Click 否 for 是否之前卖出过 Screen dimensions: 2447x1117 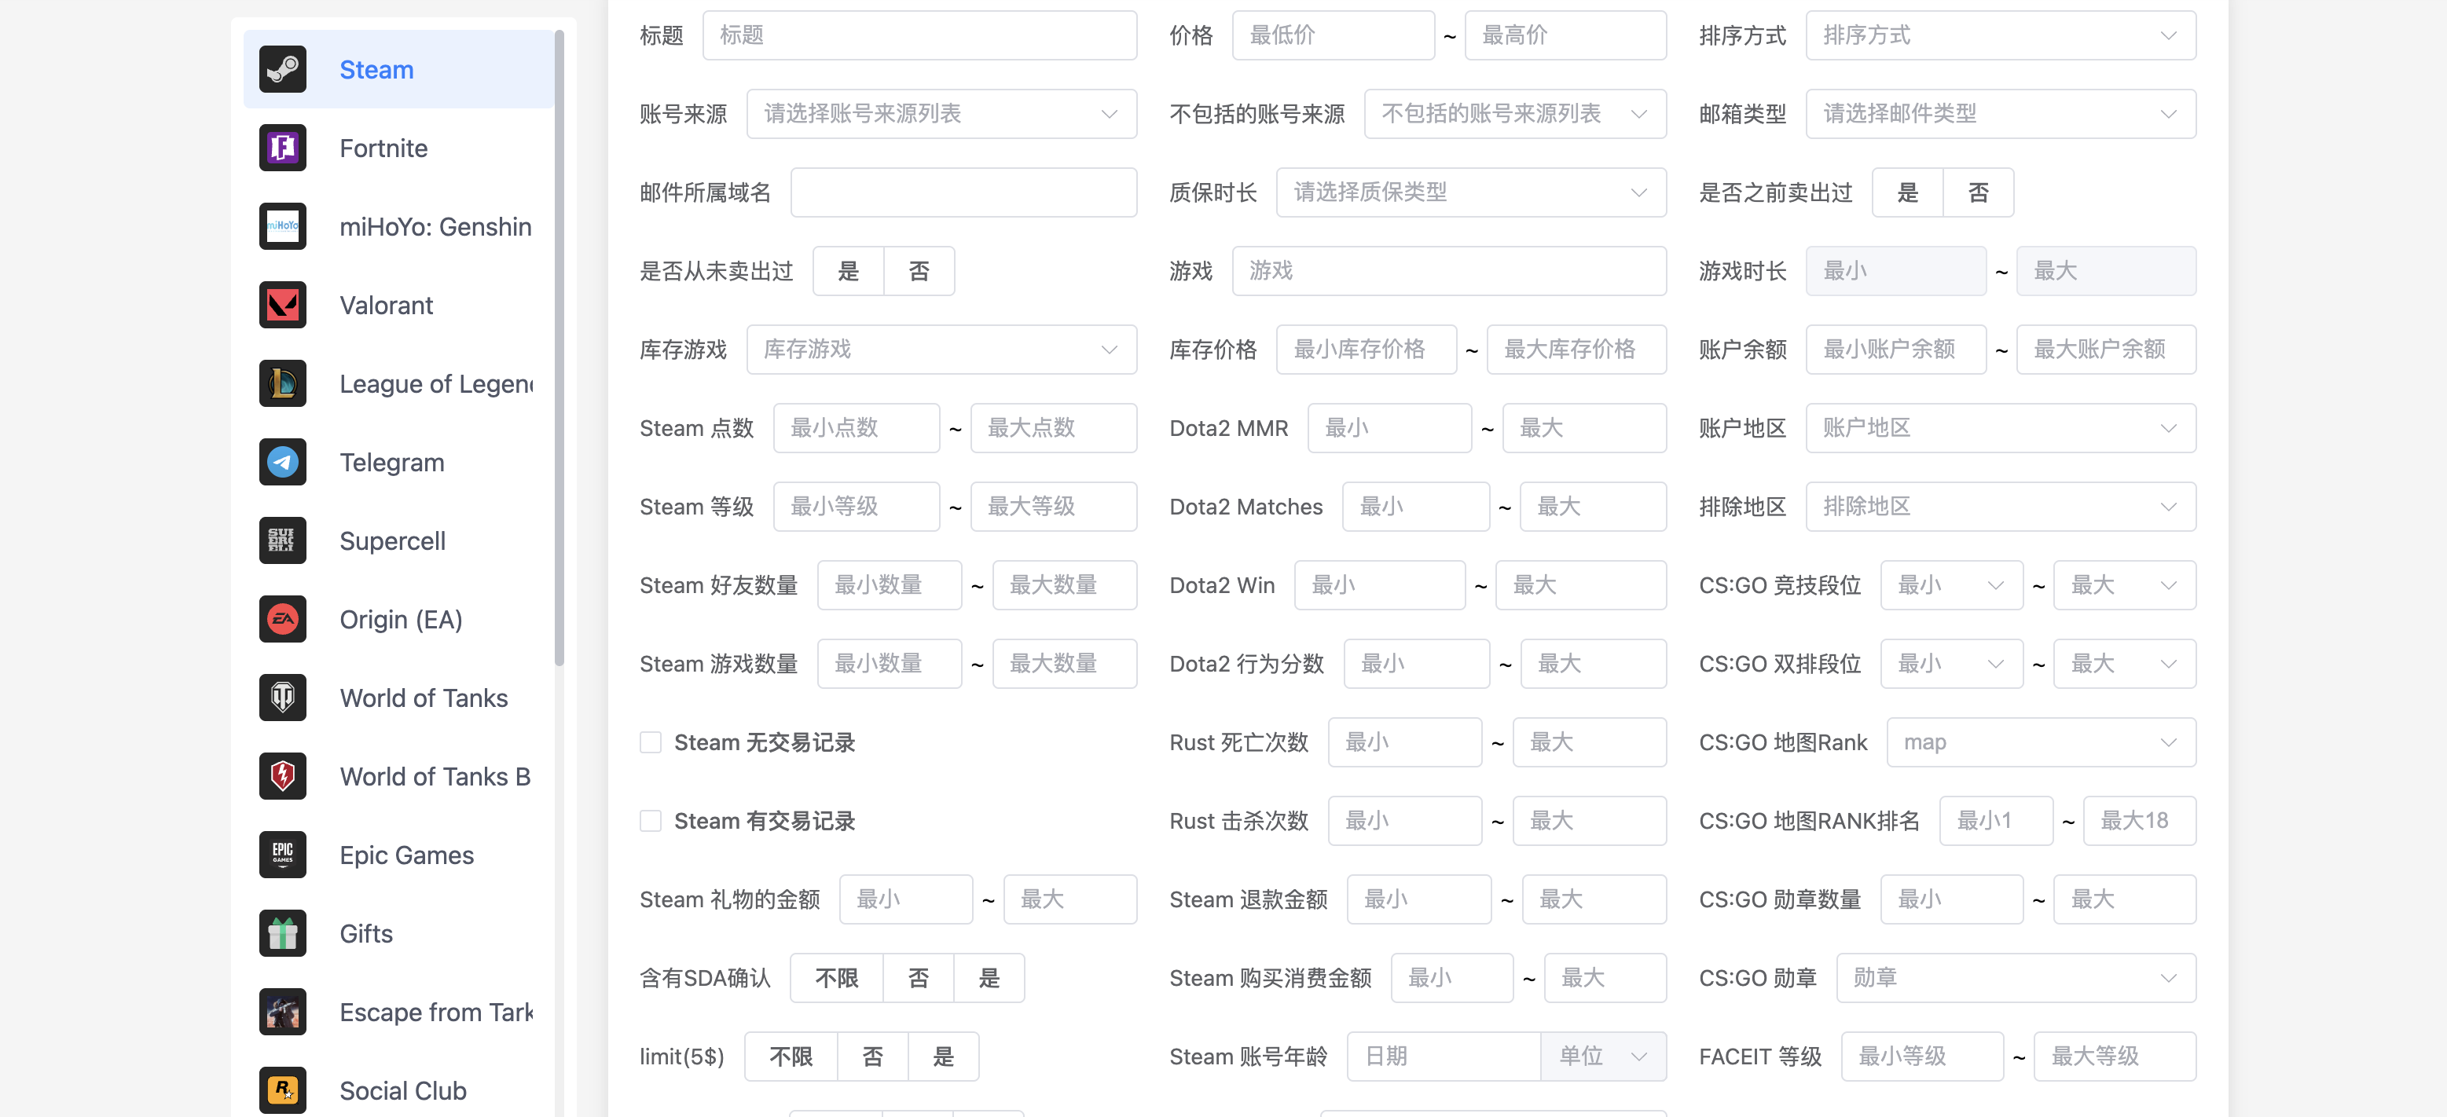point(1978,192)
